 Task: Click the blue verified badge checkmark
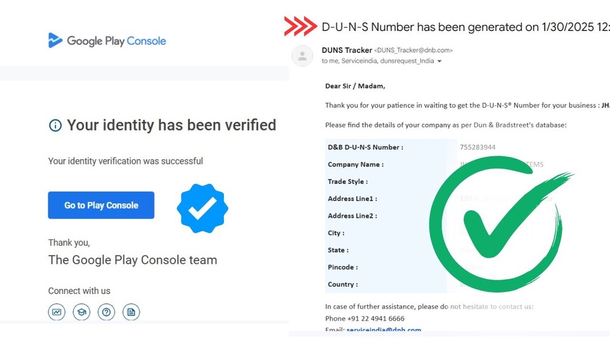point(202,208)
